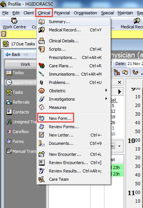
Task: Open the Maintain menu
Action: (x=125, y=13)
